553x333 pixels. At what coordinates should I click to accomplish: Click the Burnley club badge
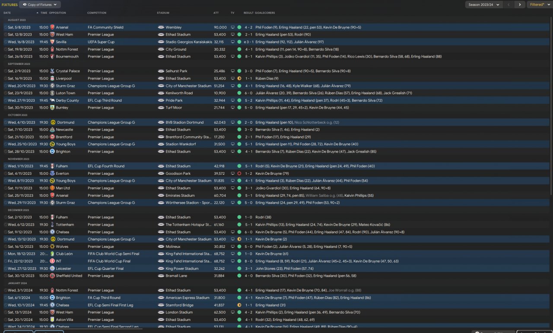click(x=52, y=108)
